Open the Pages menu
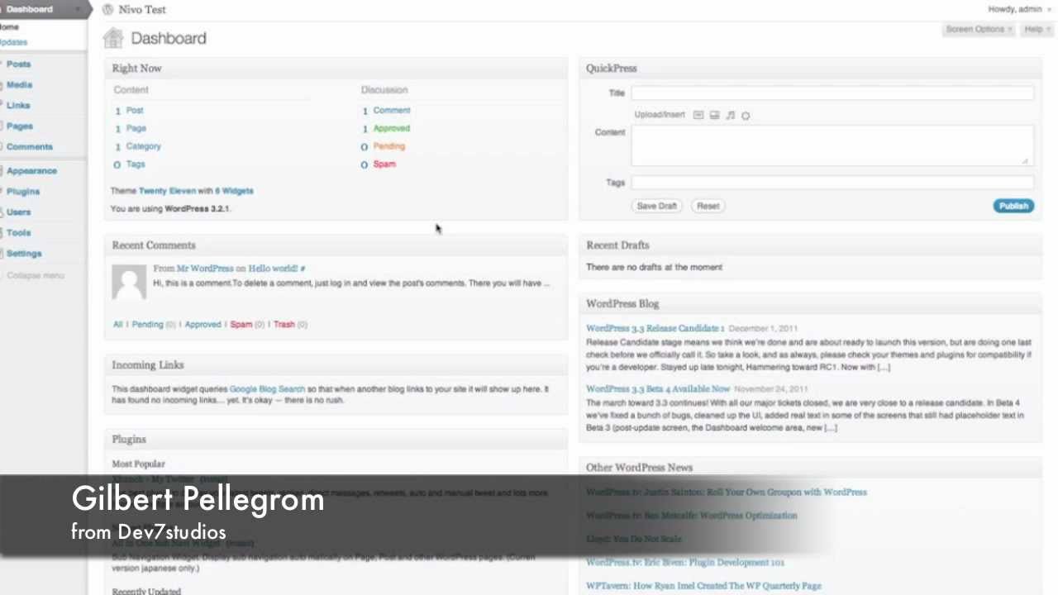Image resolution: width=1058 pixels, height=595 pixels. coord(20,126)
